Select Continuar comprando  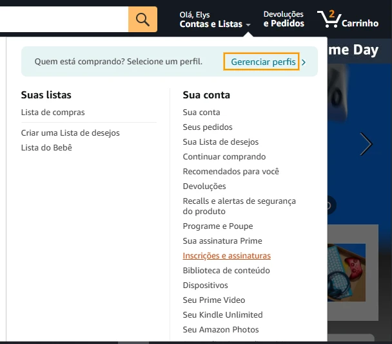(224, 157)
